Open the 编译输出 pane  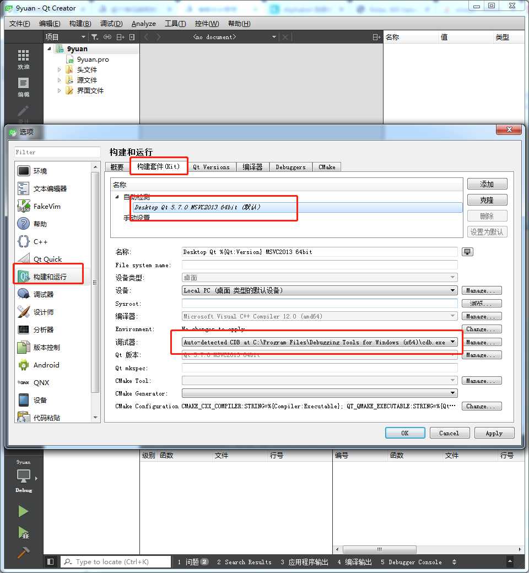pos(354,562)
